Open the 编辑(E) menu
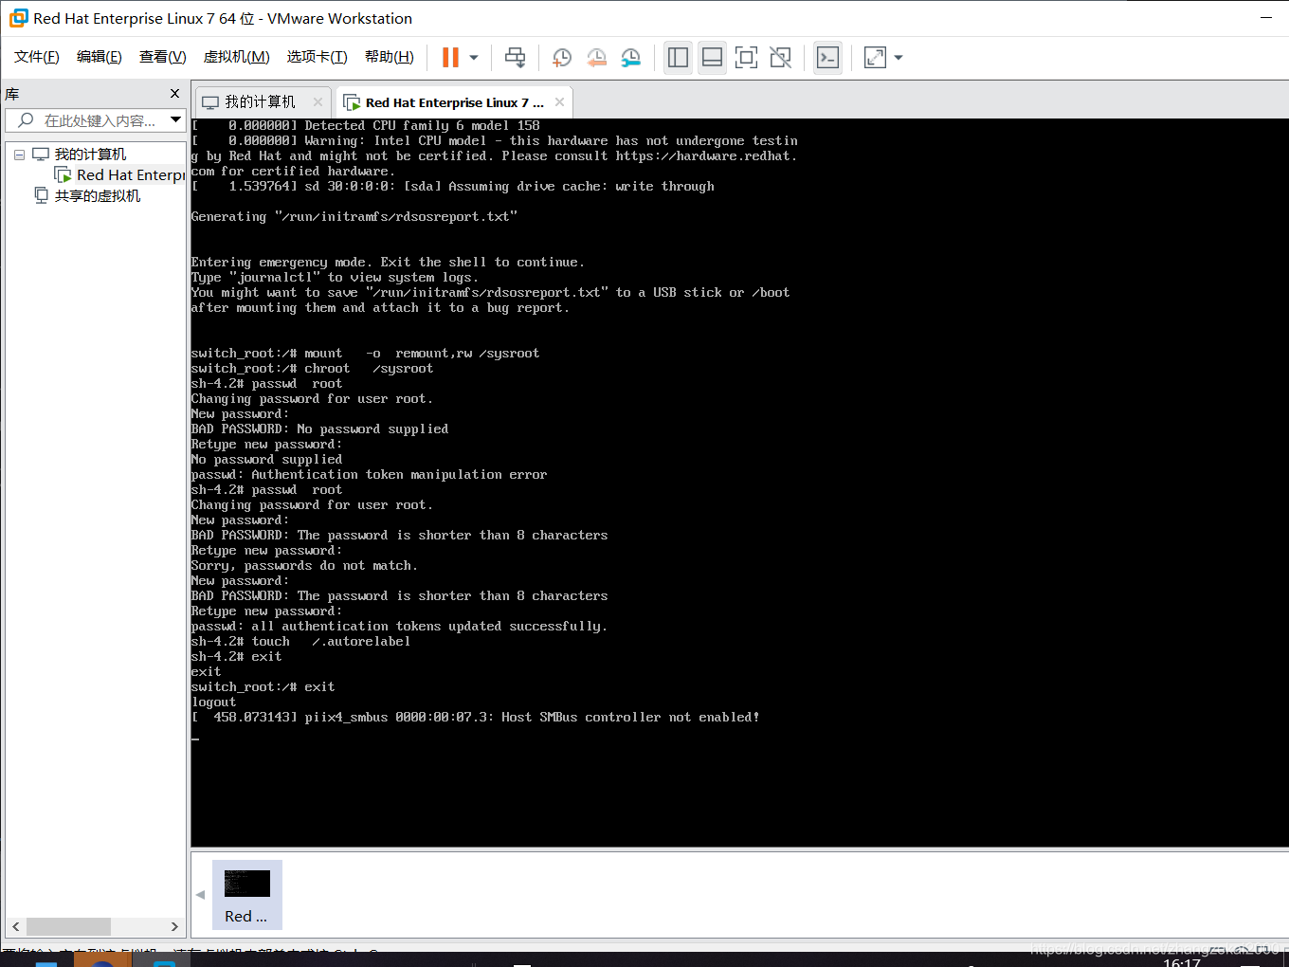 (x=100, y=57)
